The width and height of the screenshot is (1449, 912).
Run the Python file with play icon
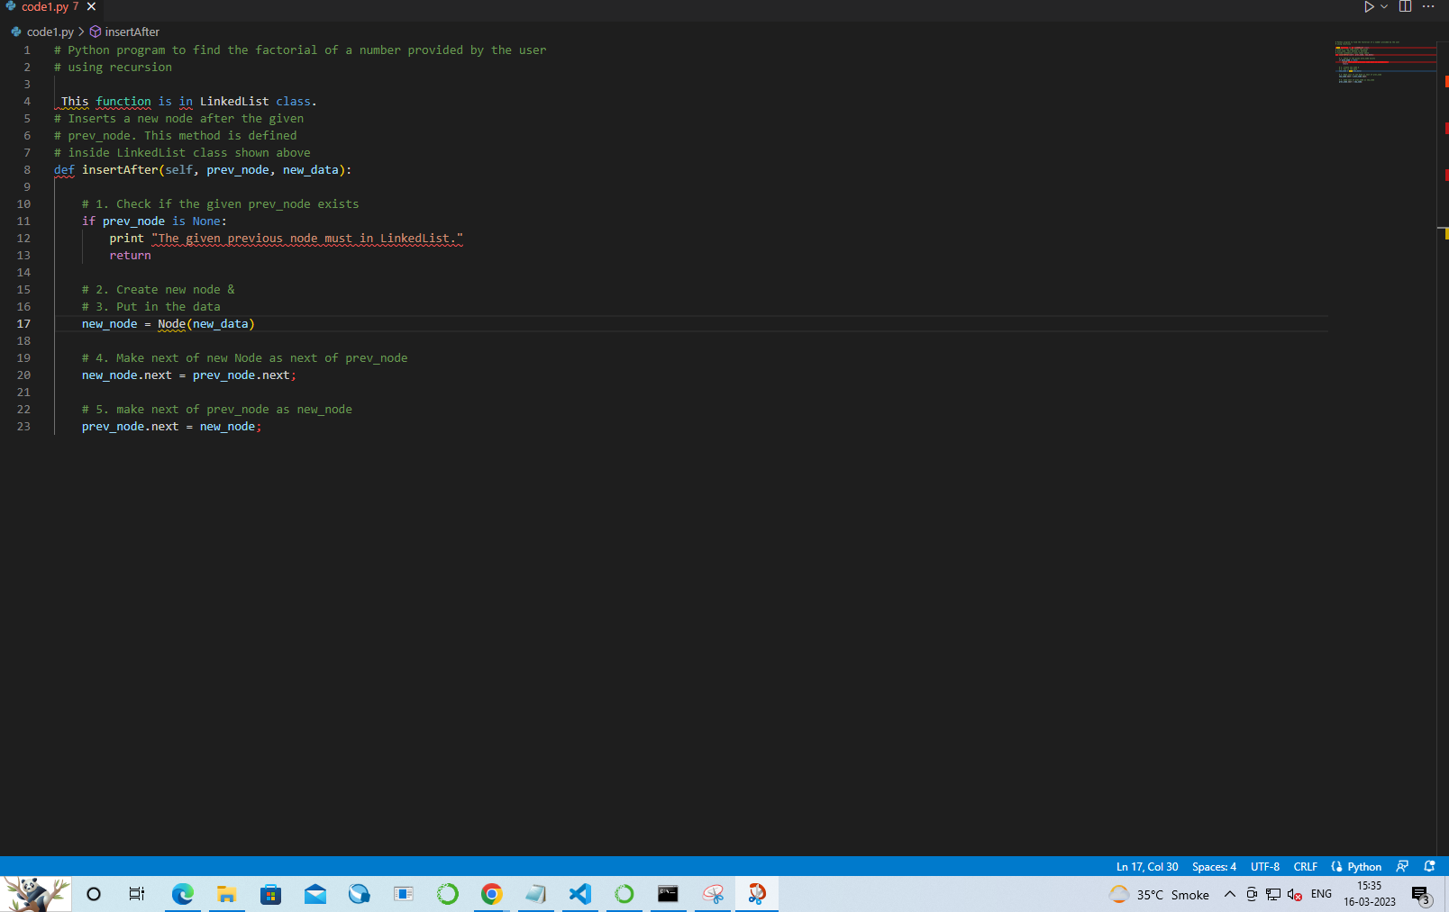(x=1369, y=7)
